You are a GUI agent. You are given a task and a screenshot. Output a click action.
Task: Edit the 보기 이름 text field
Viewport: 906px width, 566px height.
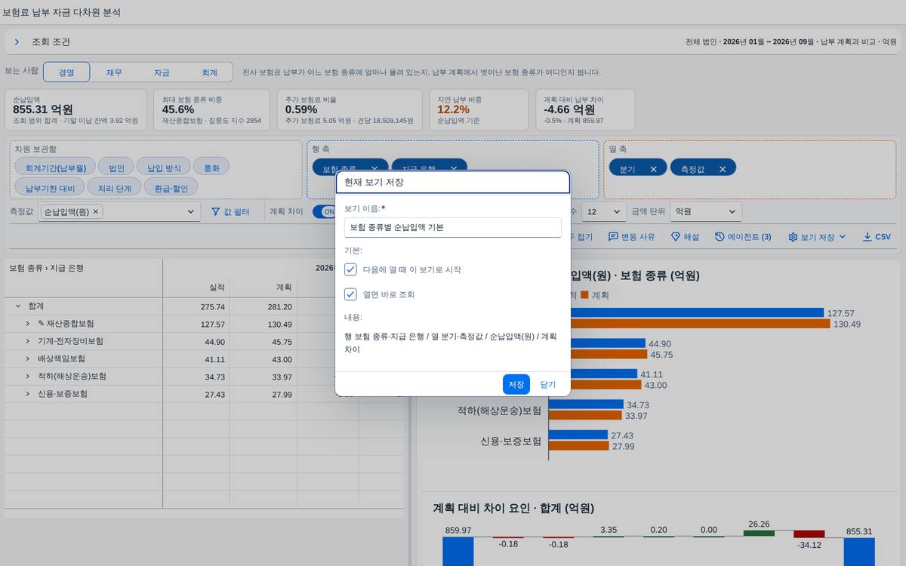click(452, 227)
